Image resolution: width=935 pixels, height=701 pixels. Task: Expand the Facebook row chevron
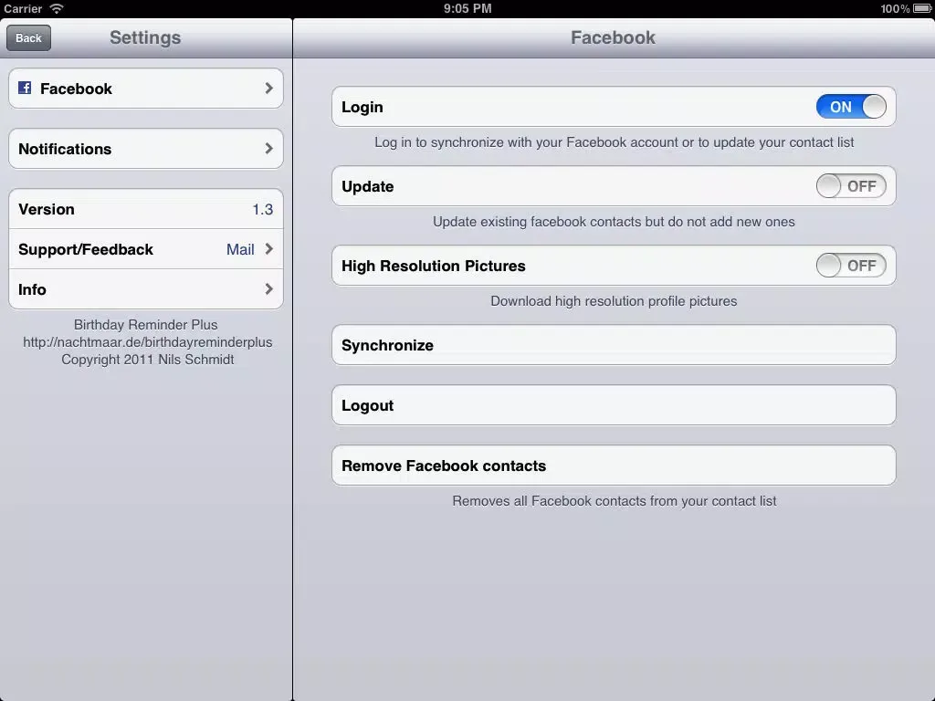(269, 89)
